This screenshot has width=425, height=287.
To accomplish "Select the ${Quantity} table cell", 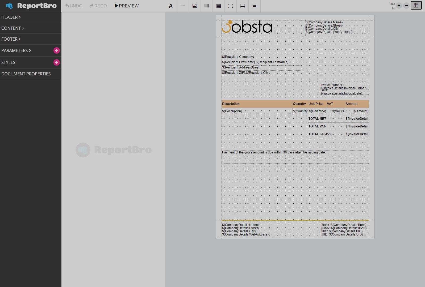I will point(300,111).
